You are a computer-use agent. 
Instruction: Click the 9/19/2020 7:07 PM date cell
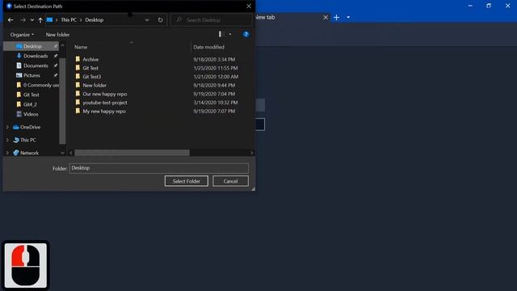214,112
